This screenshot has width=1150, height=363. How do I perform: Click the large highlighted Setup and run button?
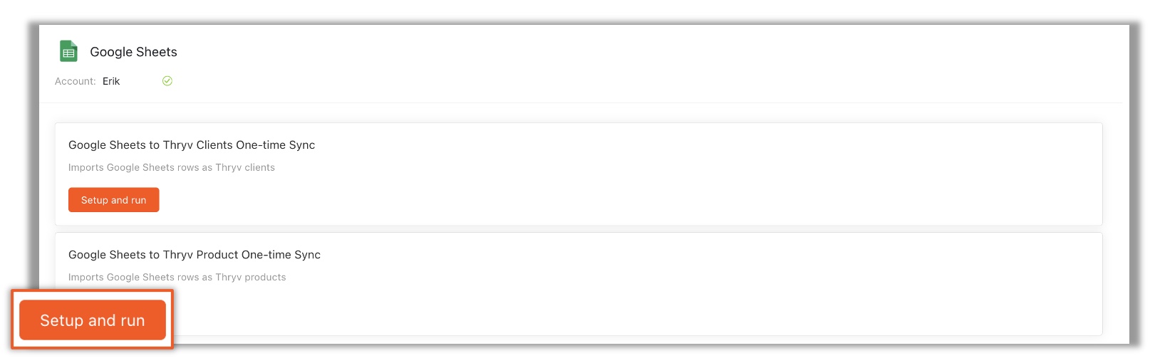[x=93, y=320]
